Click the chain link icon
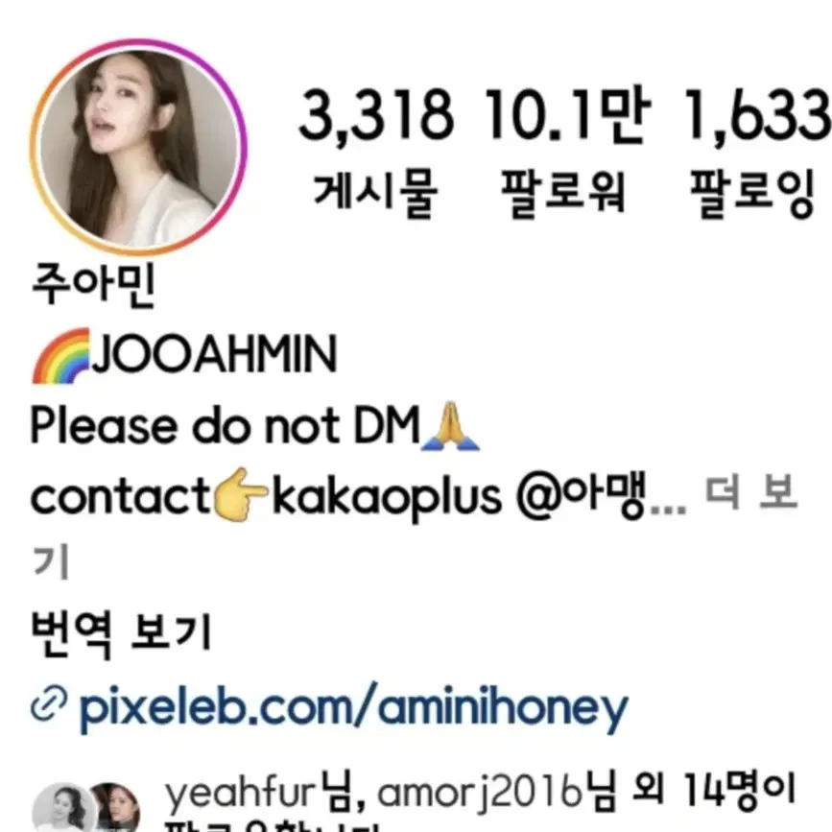 click(x=49, y=704)
